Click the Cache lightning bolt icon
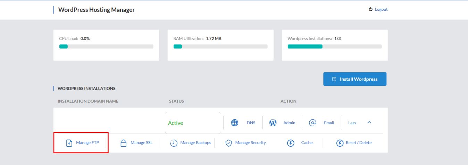The image size is (468, 165). tap(291, 143)
